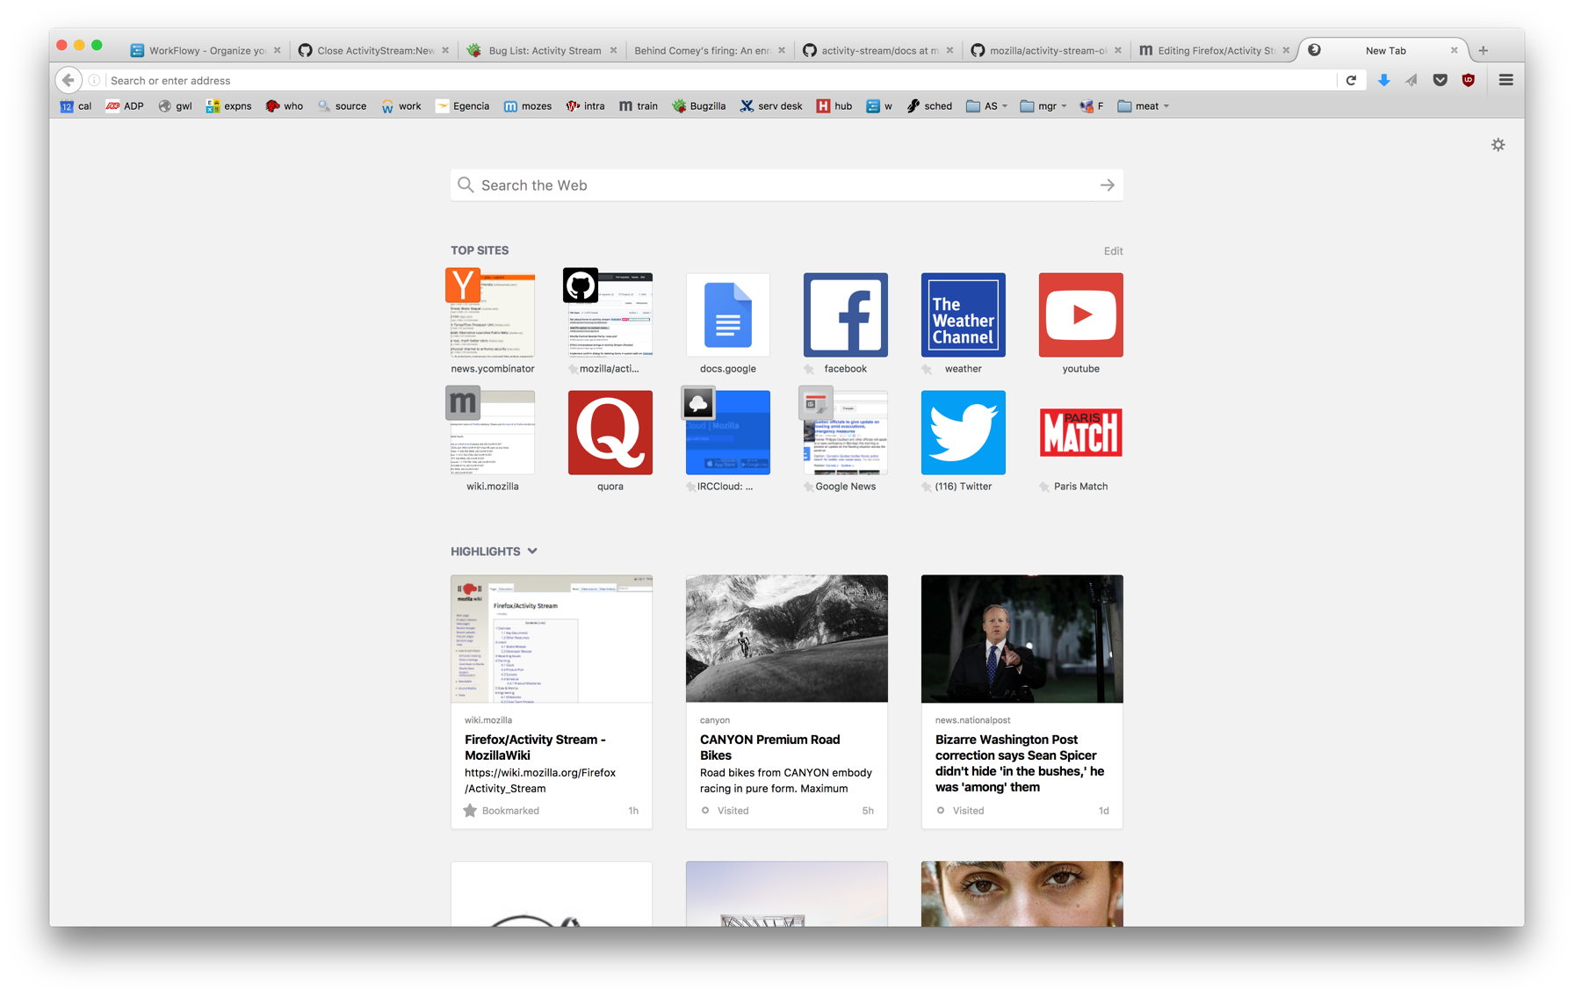
Task: Open the cal bookmark
Action: (x=76, y=106)
